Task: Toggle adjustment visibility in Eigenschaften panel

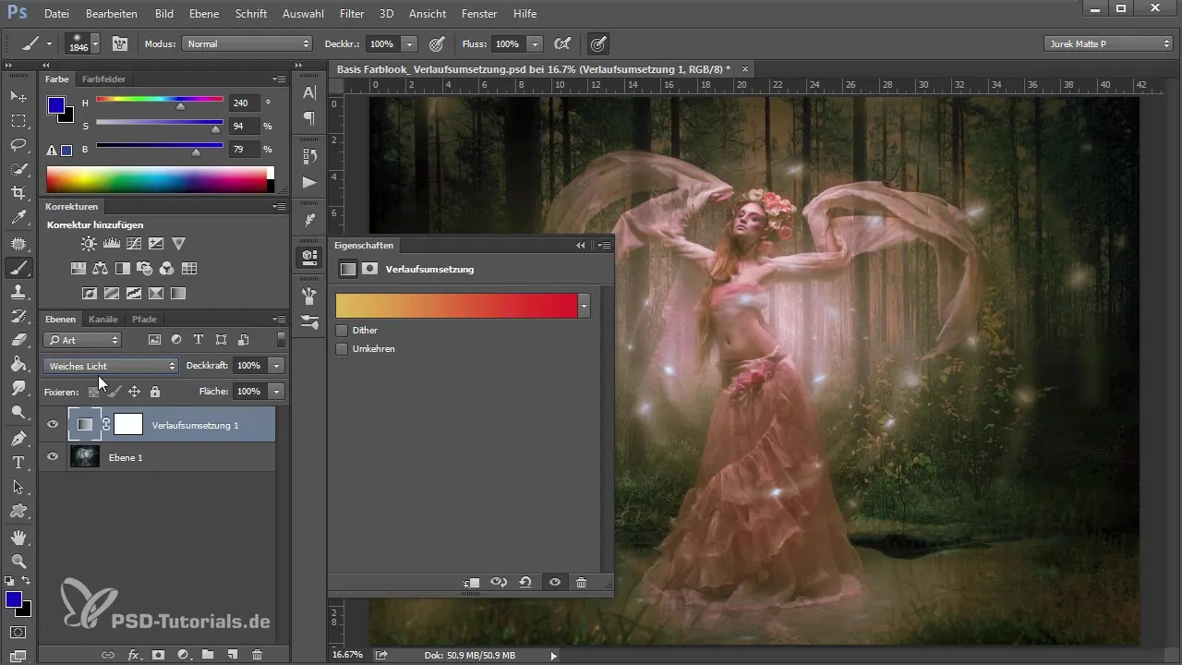Action: coord(554,583)
